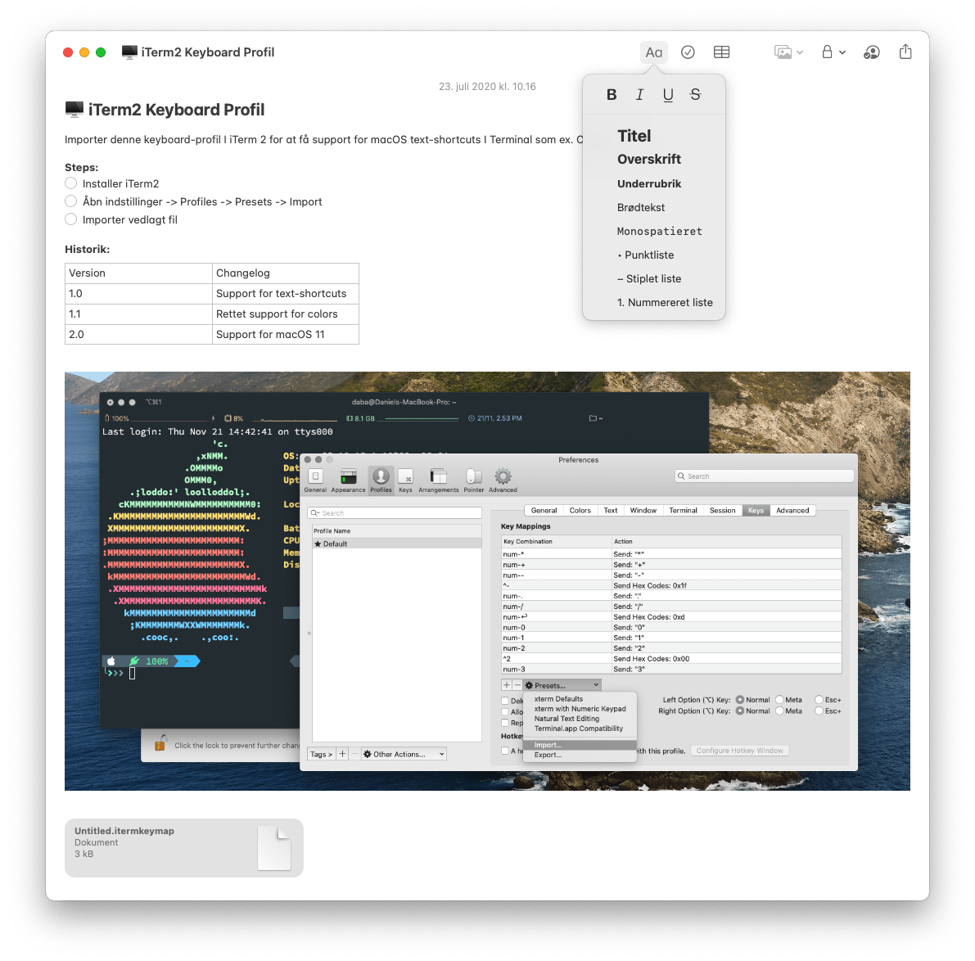Choose the Stiplet liste list style
The height and width of the screenshot is (961, 975).
649,278
